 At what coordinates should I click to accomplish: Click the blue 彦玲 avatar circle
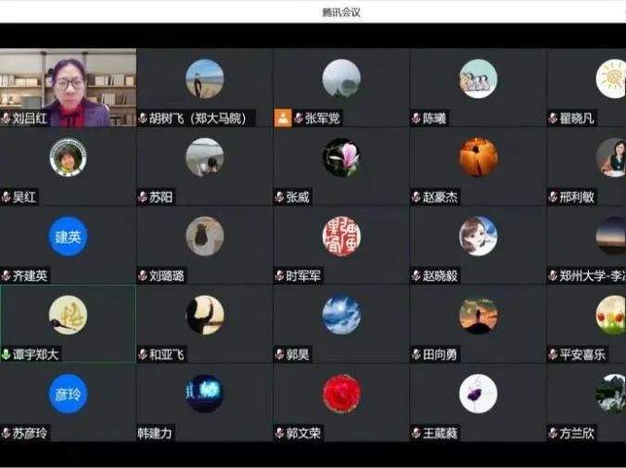(x=68, y=394)
